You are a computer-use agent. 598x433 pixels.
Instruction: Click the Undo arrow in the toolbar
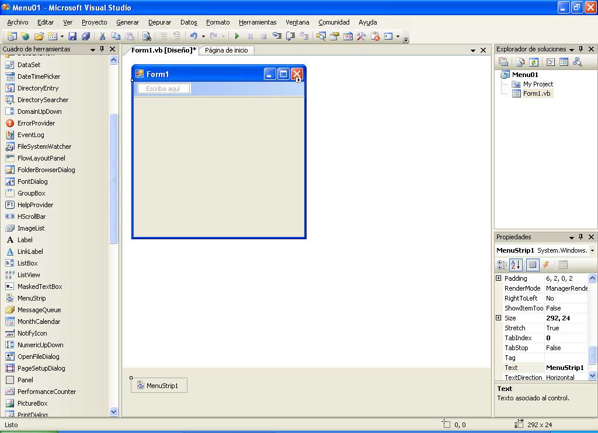(x=193, y=36)
